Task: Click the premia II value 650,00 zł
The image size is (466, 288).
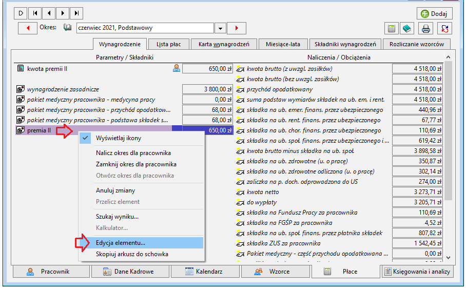Action: (208, 130)
